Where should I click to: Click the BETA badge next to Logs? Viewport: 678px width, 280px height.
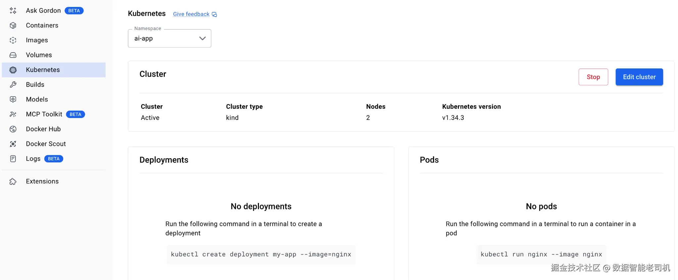coord(54,159)
